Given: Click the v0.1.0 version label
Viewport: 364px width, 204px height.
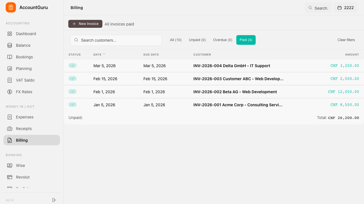Looking at the screenshot, I should click(x=10, y=200).
